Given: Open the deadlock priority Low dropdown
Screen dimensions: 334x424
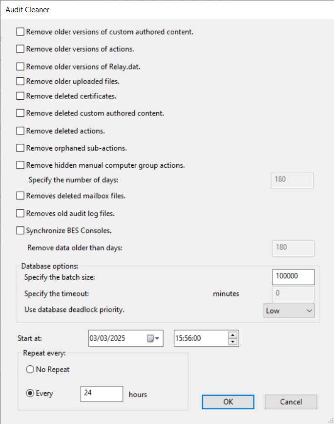Looking at the screenshot, I should [x=289, y=311].
